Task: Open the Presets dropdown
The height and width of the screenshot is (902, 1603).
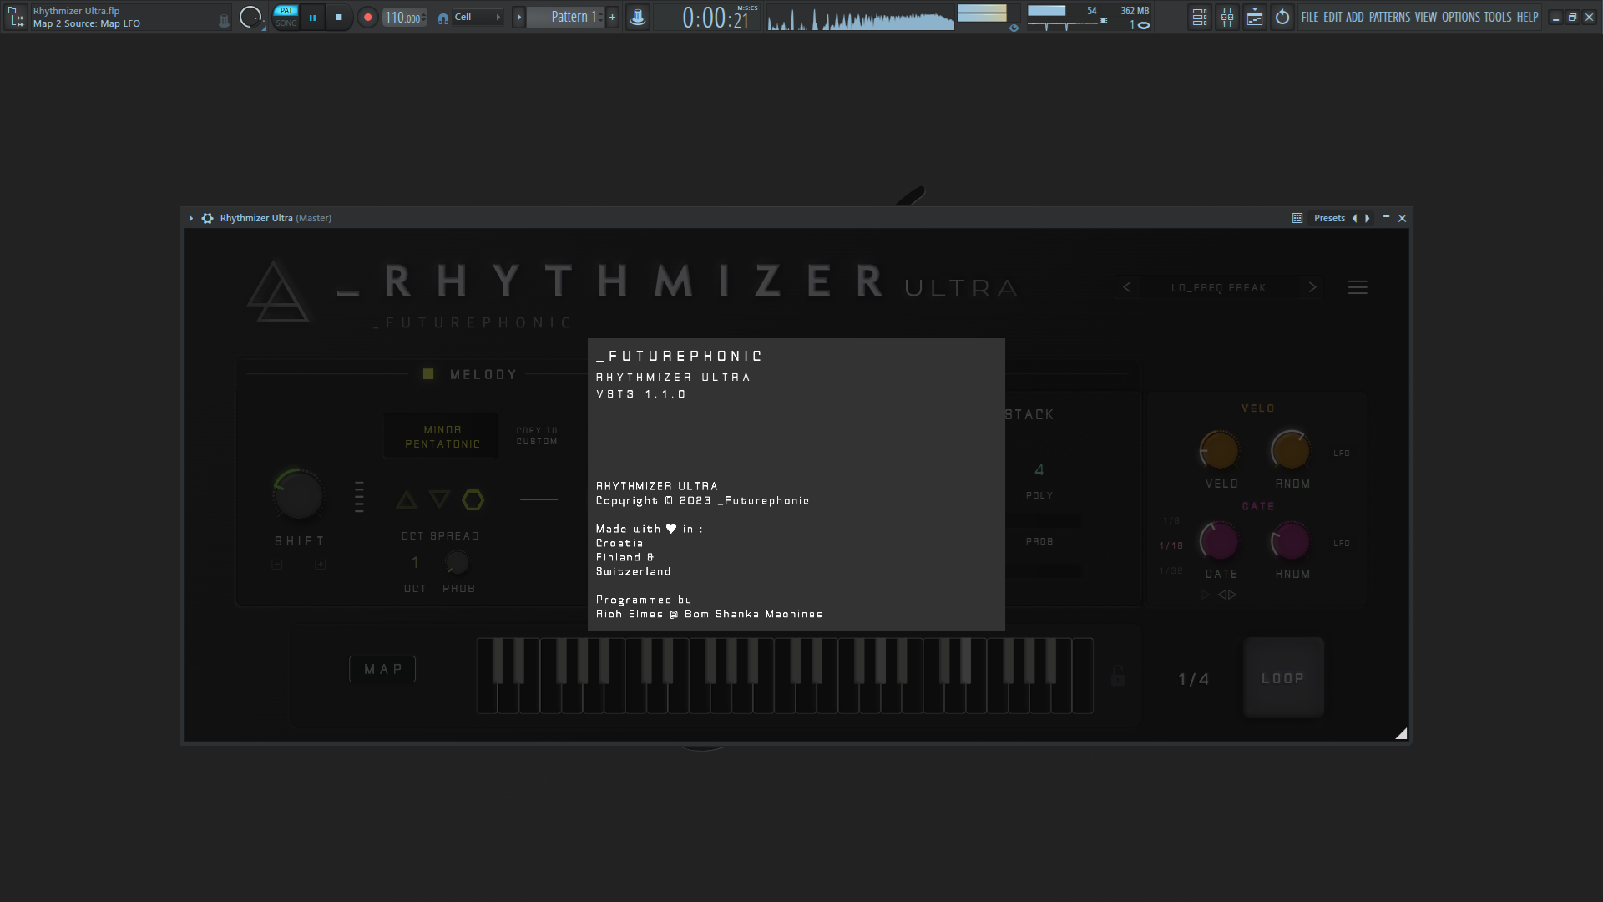Action: [1329, 218]
